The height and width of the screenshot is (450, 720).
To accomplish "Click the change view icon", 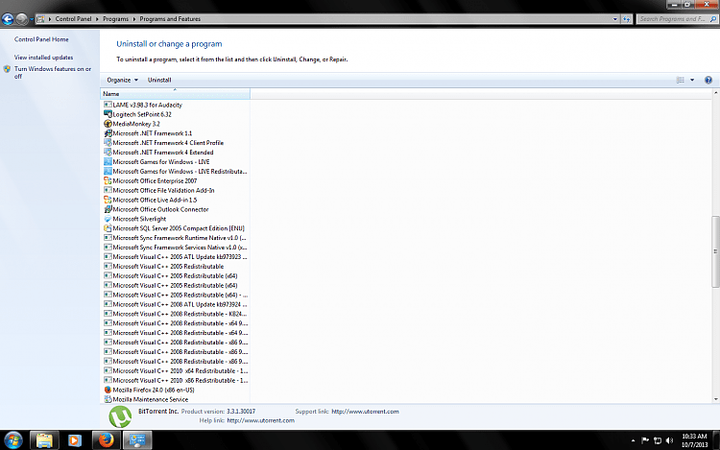I will [681, 80].
